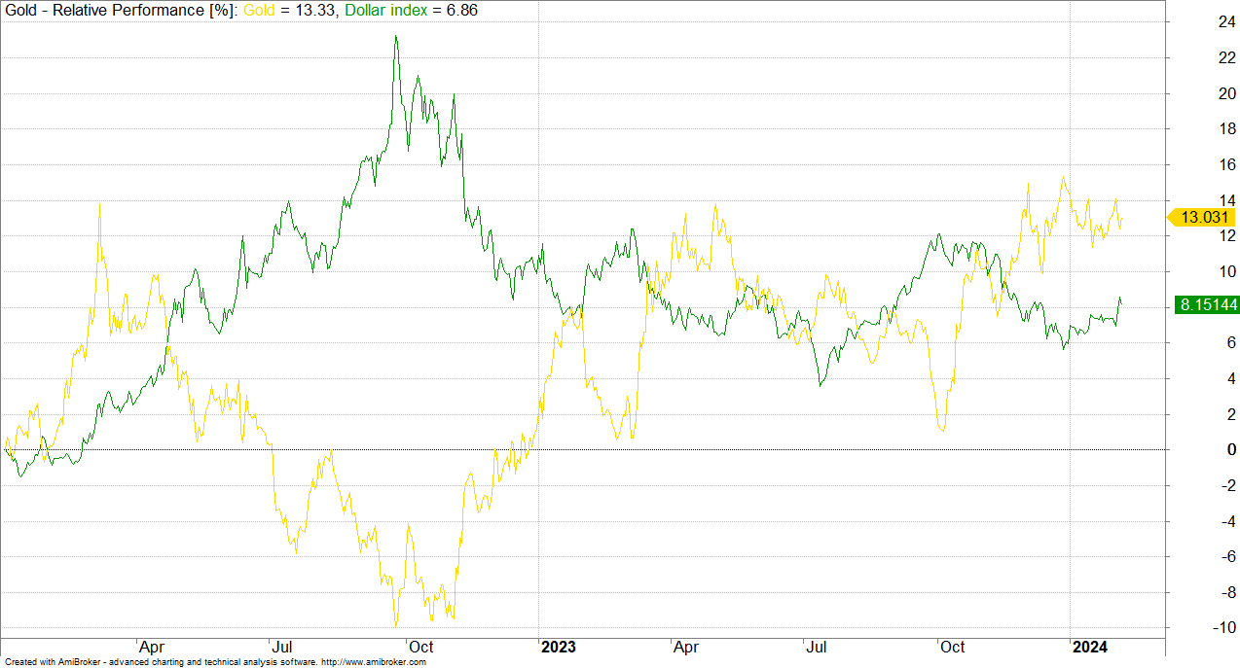Click the last Oct label before 2024
Image resolution: width=1240 pixels, height=668 pixels.
coord(952,647)
